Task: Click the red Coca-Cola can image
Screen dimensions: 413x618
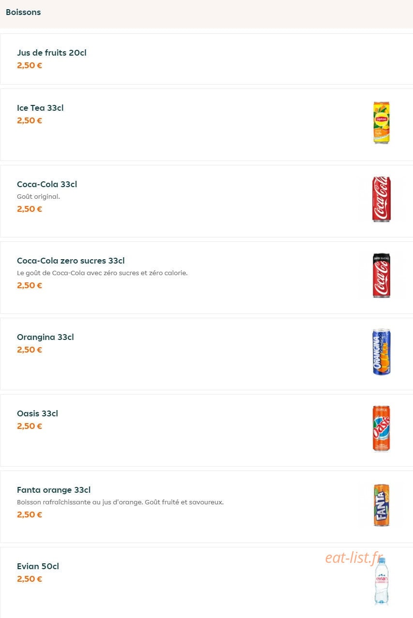Action: (382, 199)
